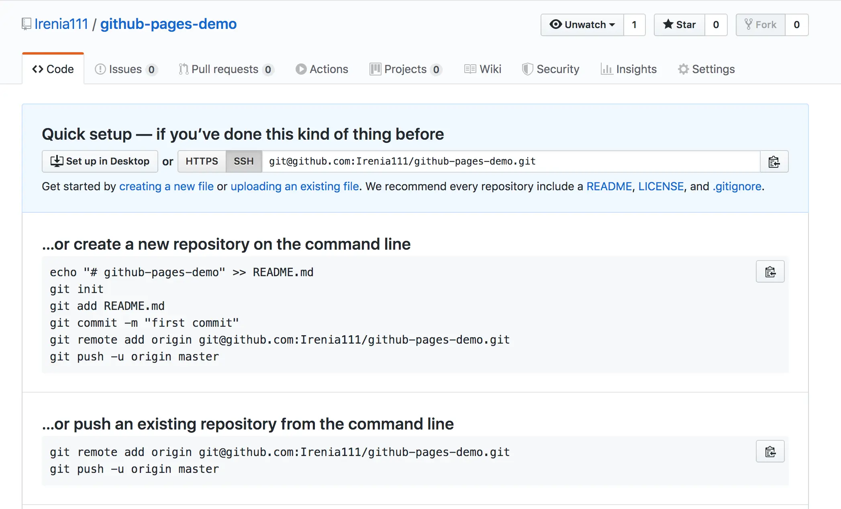This screenshot has height=509, width=841.
Task: Click the Fork button
Action: [x=760, y=25]
